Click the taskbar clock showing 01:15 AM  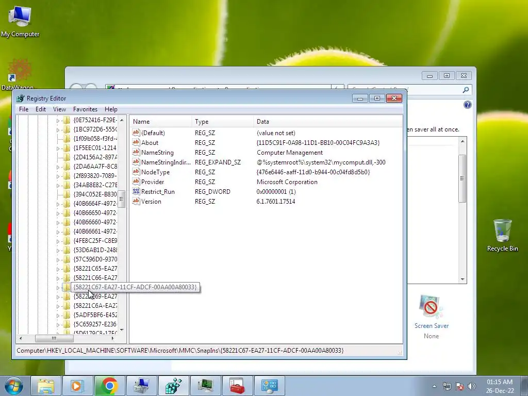click(x=500, y=386)
